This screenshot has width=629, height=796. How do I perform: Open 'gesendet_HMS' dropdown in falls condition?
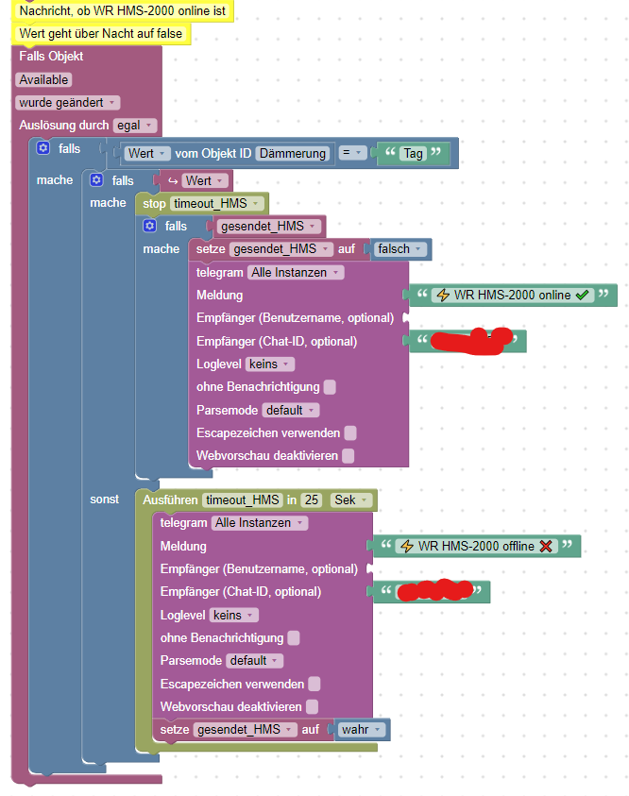(x=268, y=227)
